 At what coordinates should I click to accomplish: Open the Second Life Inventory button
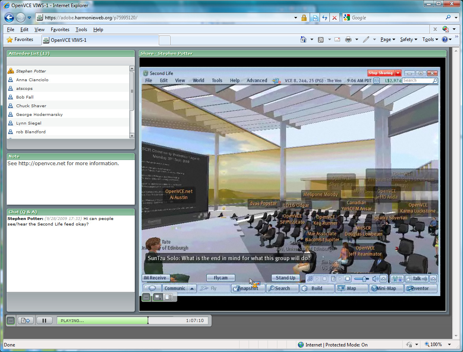[420, 288]
